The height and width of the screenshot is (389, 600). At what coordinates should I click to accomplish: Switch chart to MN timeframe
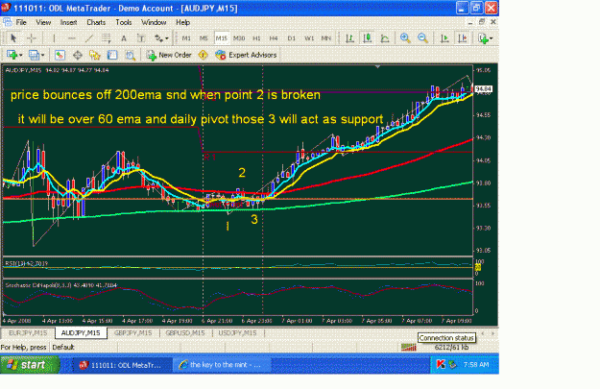[x=326, y=37]
